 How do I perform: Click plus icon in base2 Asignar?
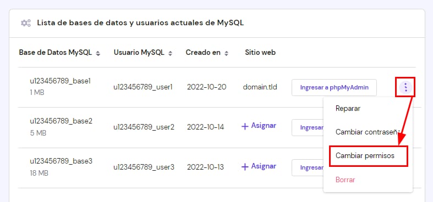245,126
